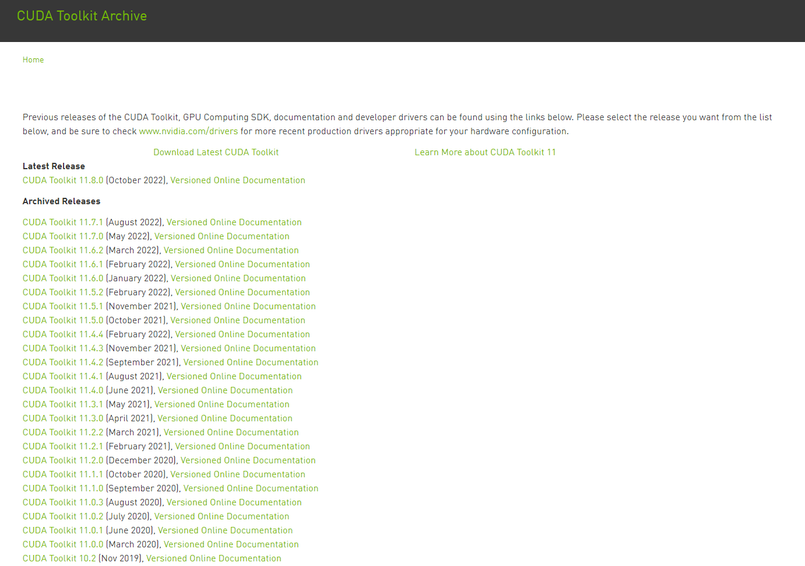Screen dimensions: 805x566
Task: Open CUDA Toolkit 11.5.2
Action: 63,292
